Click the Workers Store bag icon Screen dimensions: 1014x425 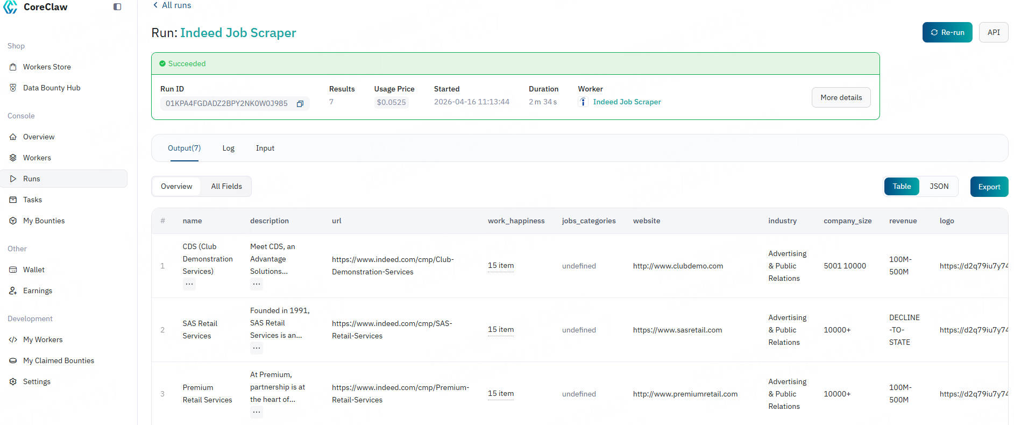tap(13, 67)
